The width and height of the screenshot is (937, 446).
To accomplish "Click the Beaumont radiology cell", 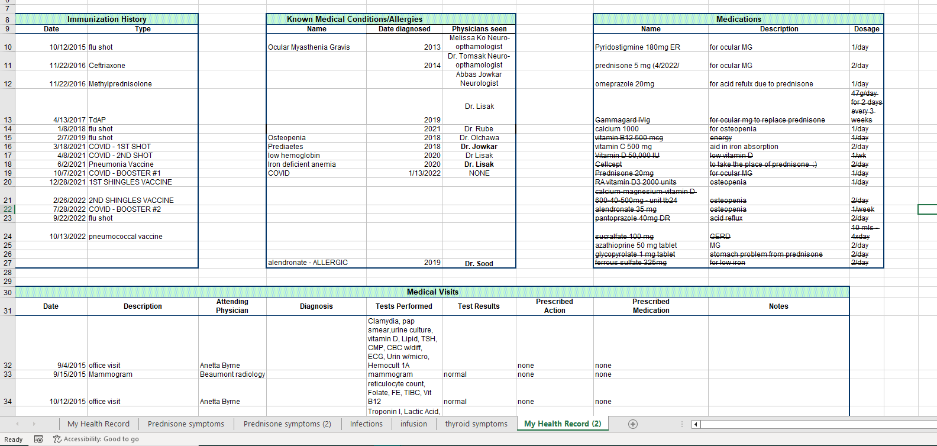I will point(232,374).
